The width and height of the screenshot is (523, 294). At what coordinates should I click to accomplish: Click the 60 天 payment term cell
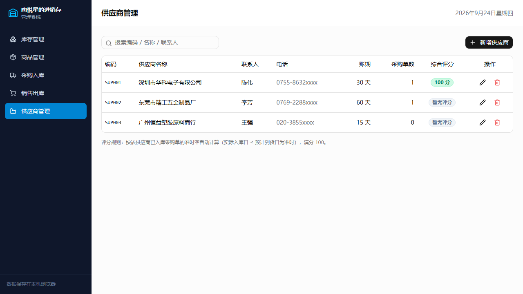pyautogui.click(x=364, y=102)
